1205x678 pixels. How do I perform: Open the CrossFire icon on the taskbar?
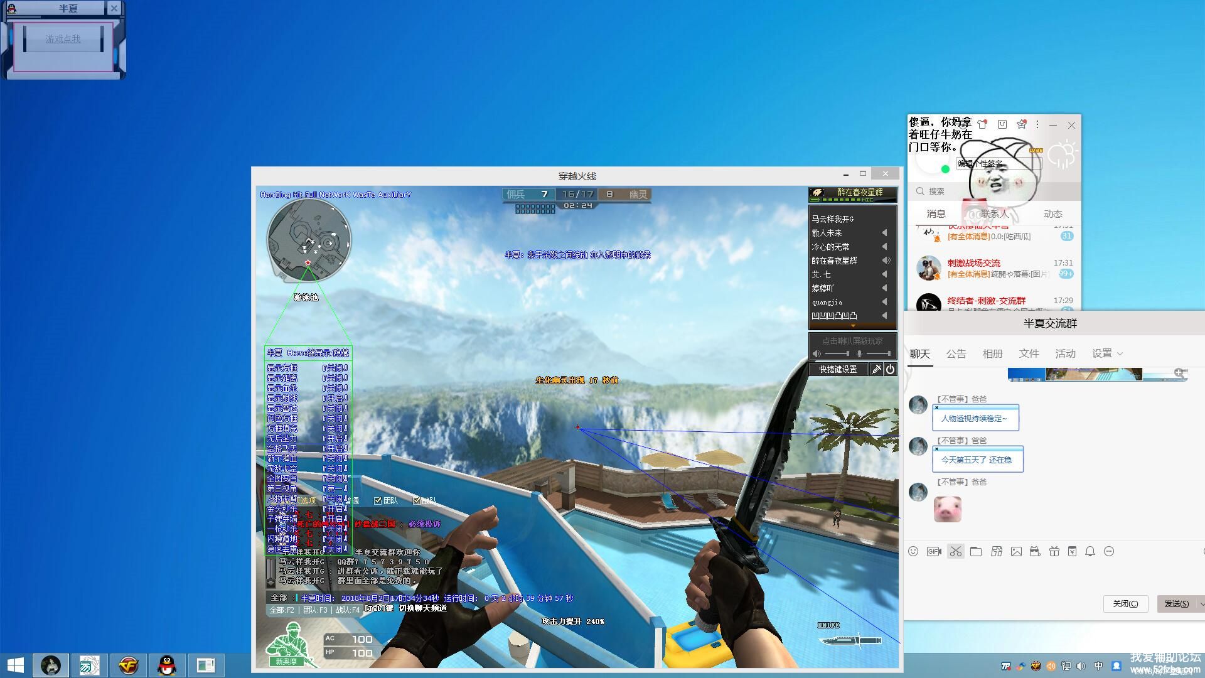128,665
